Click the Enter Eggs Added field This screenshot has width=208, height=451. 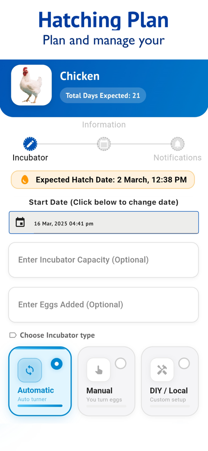coord(104,304)
